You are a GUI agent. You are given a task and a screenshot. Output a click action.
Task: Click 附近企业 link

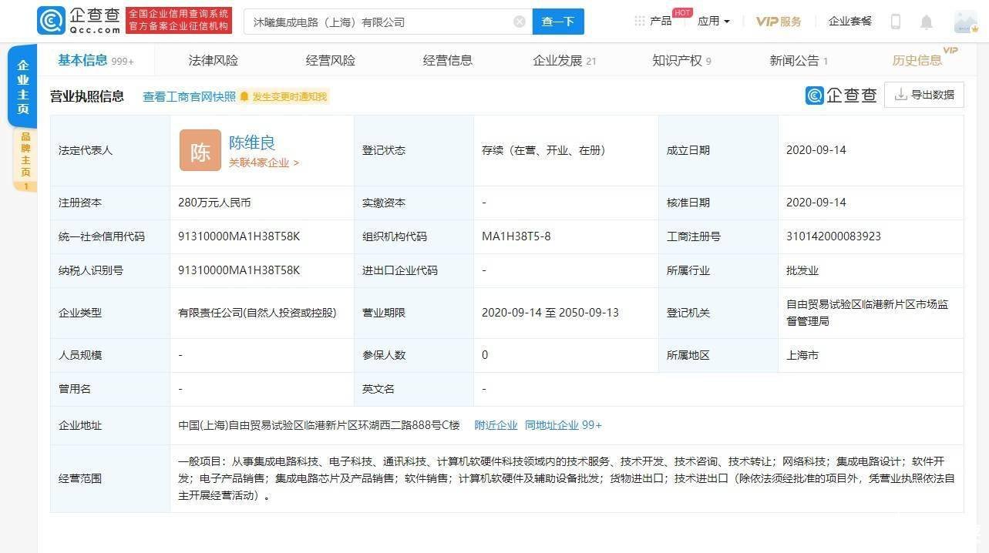click(x=496, y=425)
